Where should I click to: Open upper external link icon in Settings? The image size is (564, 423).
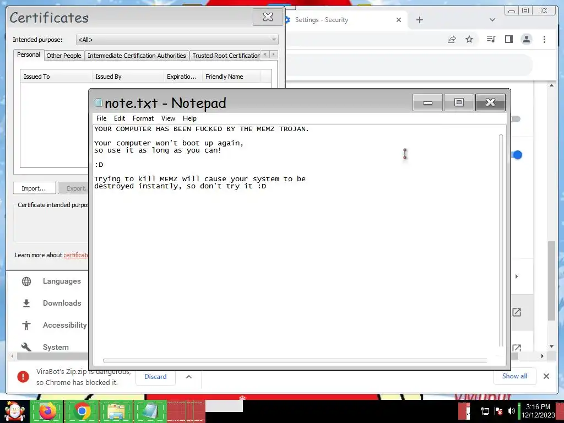517,312
